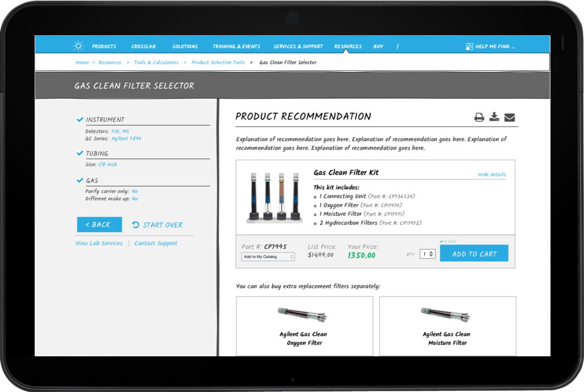584x392 pixels.
Task: Open the Add to My Catalog dropdown
Action: pyautogui.click(x=268, y=257)
